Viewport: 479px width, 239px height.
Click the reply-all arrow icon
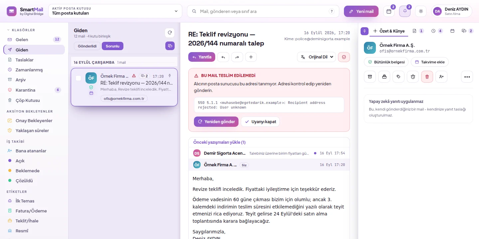pyautogui.click(x=223, y=57)
